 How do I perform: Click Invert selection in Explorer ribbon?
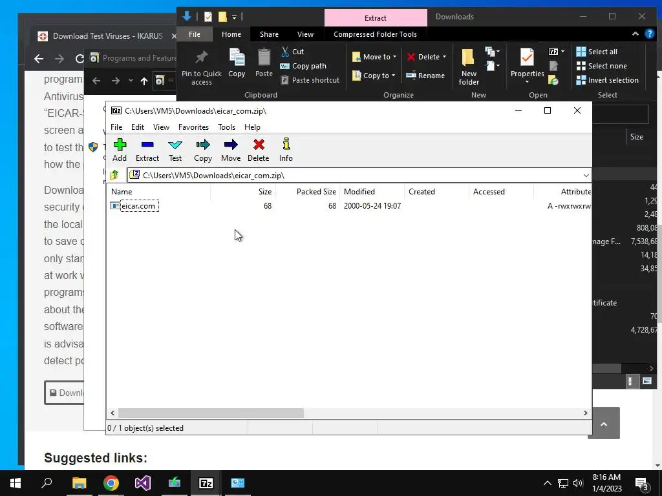coord(608,80)
